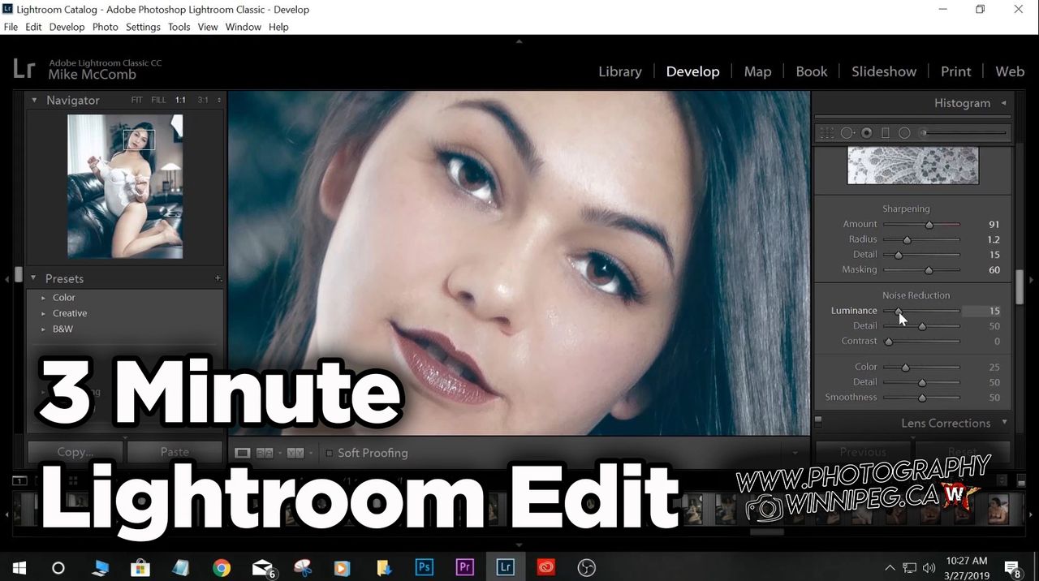Open Photoshop from the Windows taskbar
The image size is (1039, 581).
[424, 567]
